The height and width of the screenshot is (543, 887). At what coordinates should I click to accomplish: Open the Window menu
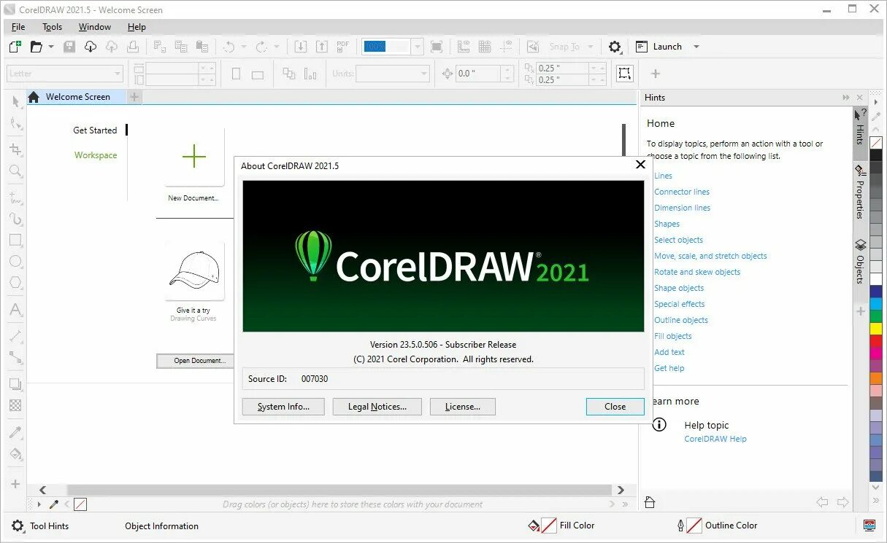95,27
